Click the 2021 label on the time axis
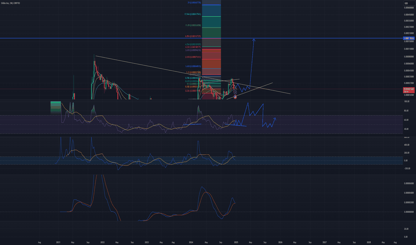 point(58,242)
